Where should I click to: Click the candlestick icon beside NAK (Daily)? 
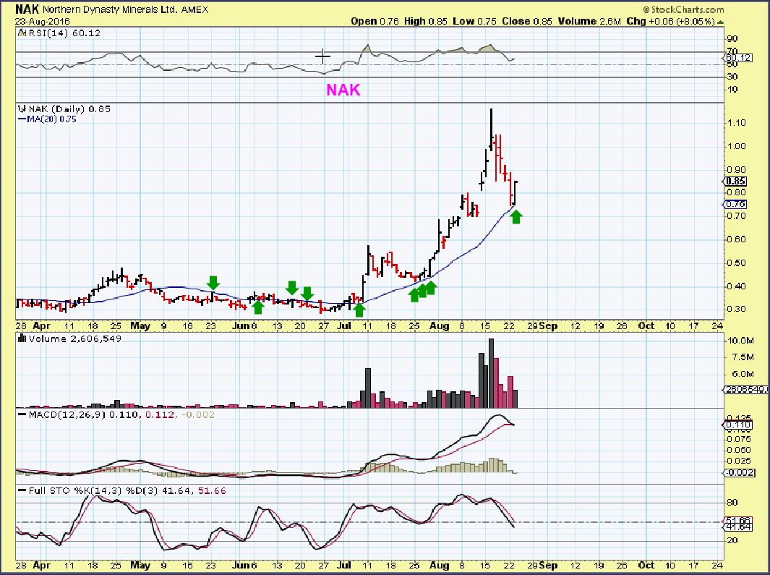coord(22,109)
